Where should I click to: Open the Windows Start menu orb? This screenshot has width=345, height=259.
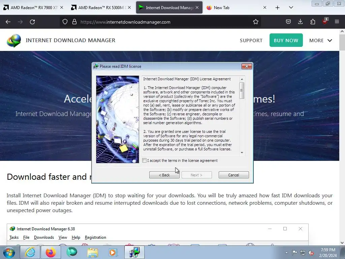coord(9,252)
